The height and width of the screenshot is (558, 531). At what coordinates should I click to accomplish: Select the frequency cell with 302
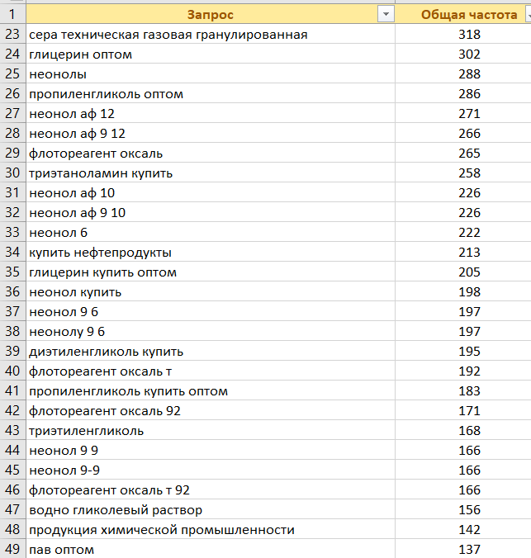click(468, 54)
